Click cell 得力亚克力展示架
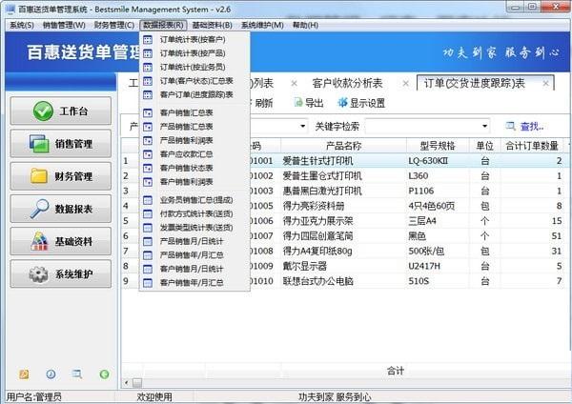Viewport: 572px width, 404px height. [x=343, y=221]
